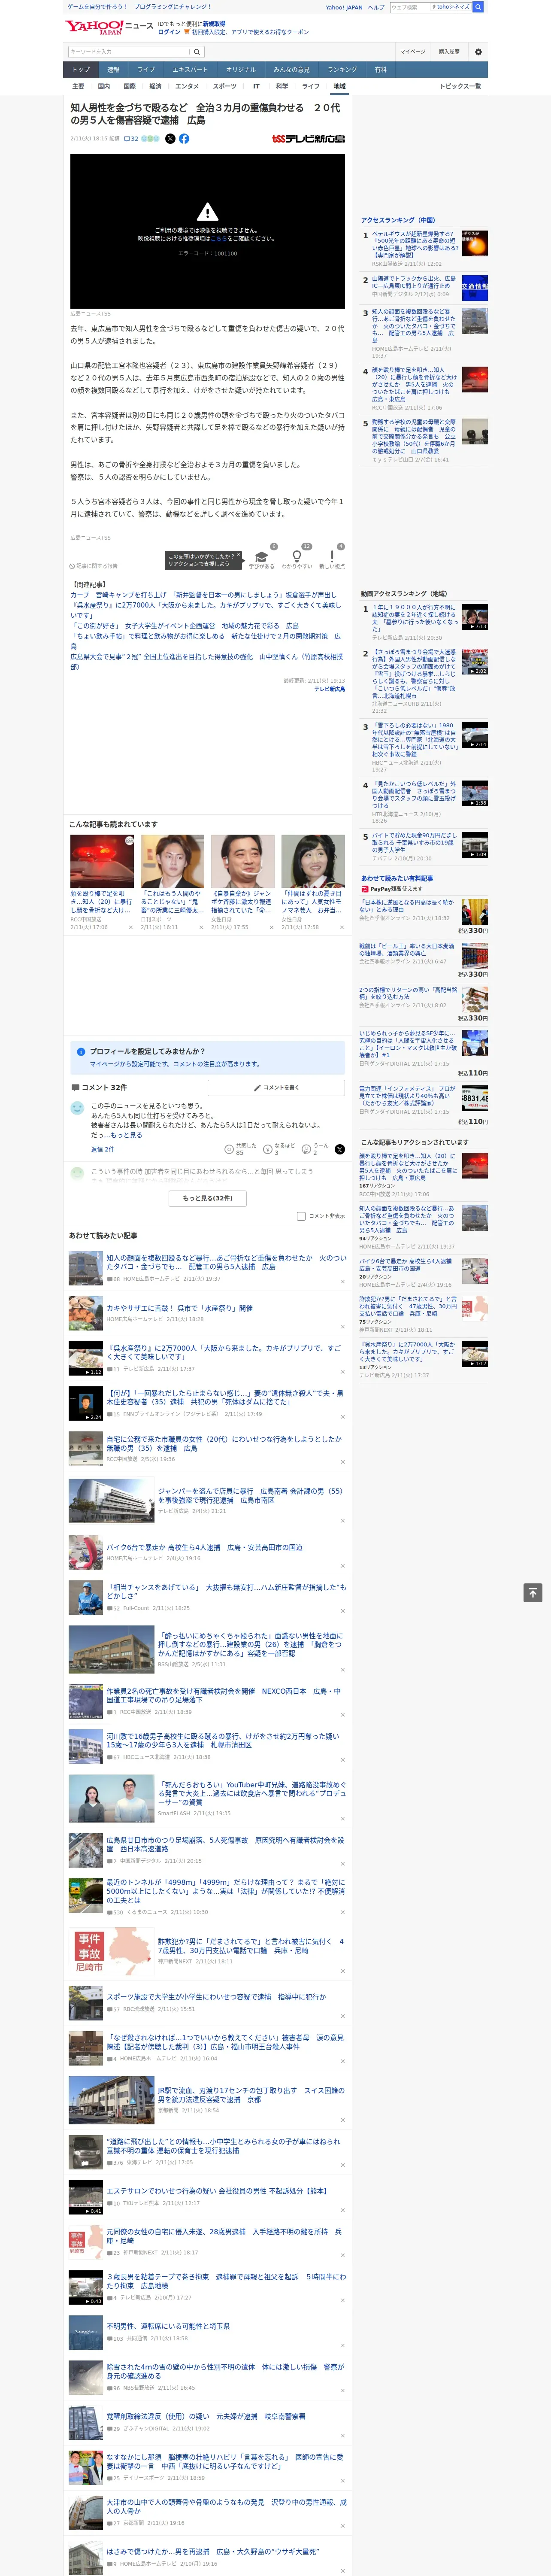Click the blue search magnifier icon in header
Viewport: 551px width, 2576px height.
[x=478, y=7]
